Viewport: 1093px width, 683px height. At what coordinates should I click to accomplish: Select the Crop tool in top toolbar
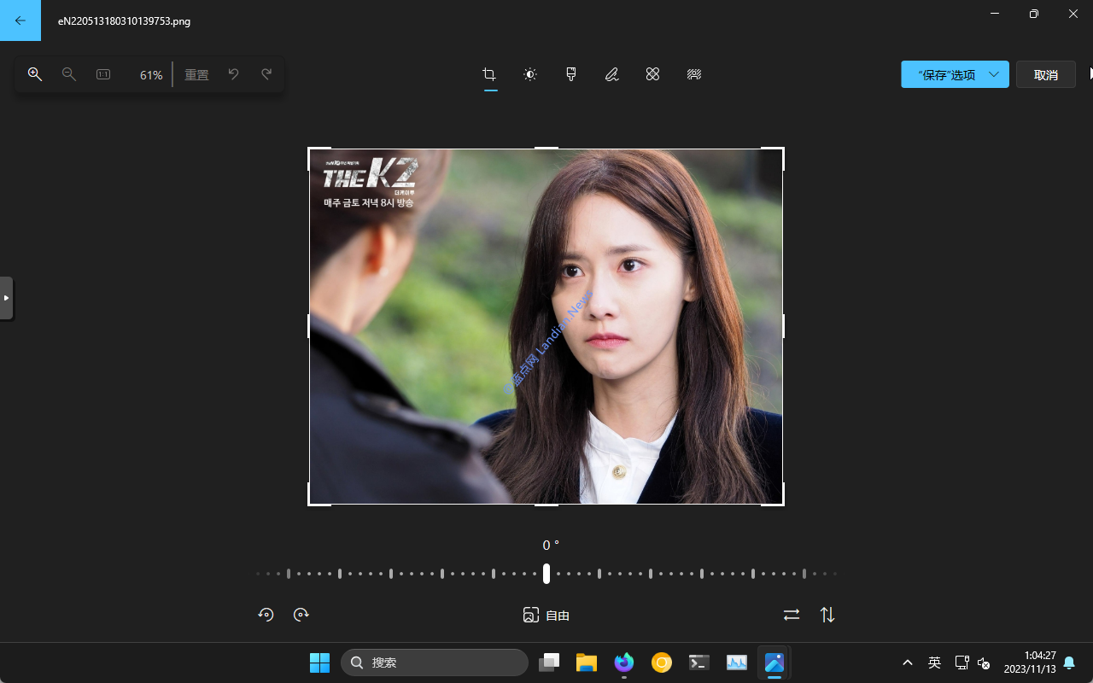[x=489, y=74]
